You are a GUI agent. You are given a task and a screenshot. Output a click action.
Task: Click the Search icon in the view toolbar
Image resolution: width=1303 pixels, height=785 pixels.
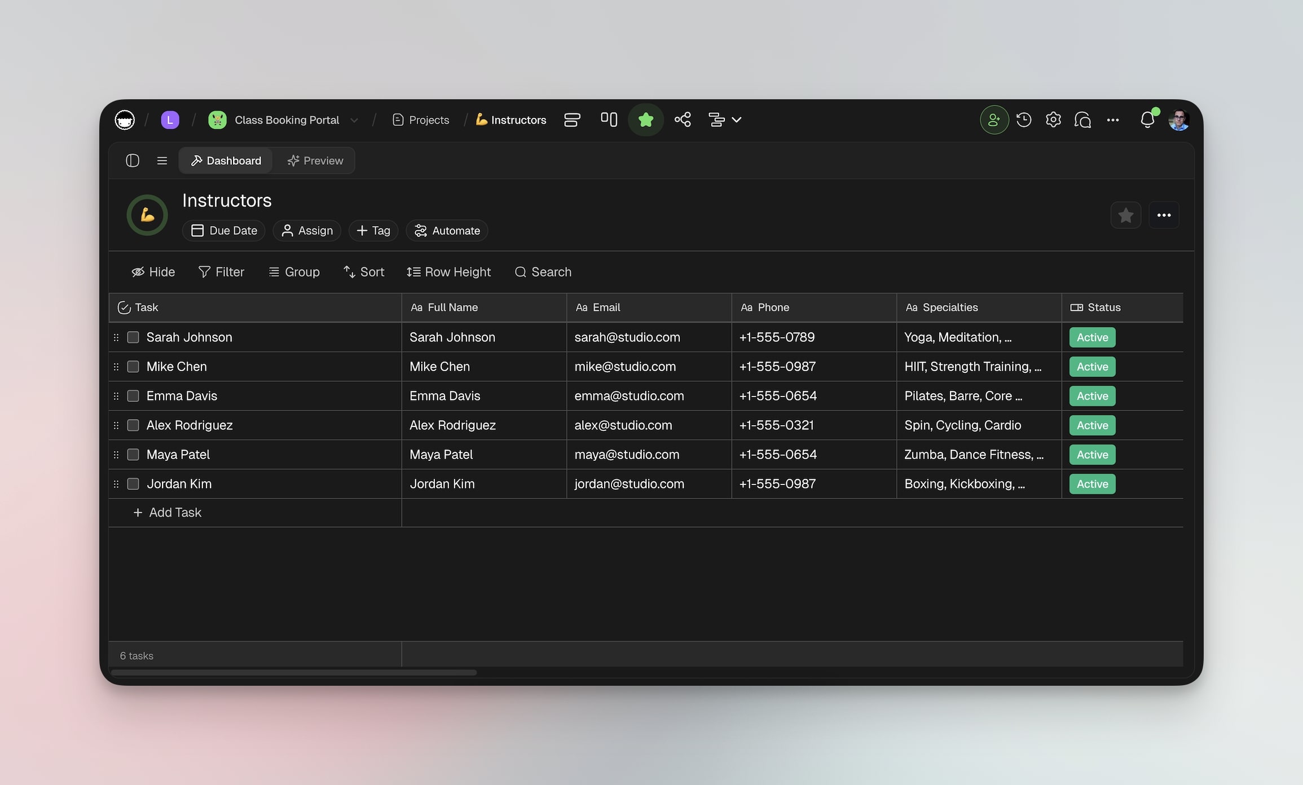543,272
